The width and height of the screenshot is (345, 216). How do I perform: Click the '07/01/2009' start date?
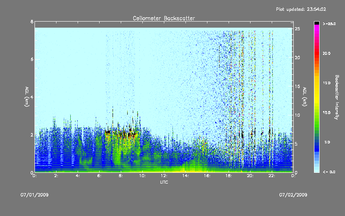(34, 195)
